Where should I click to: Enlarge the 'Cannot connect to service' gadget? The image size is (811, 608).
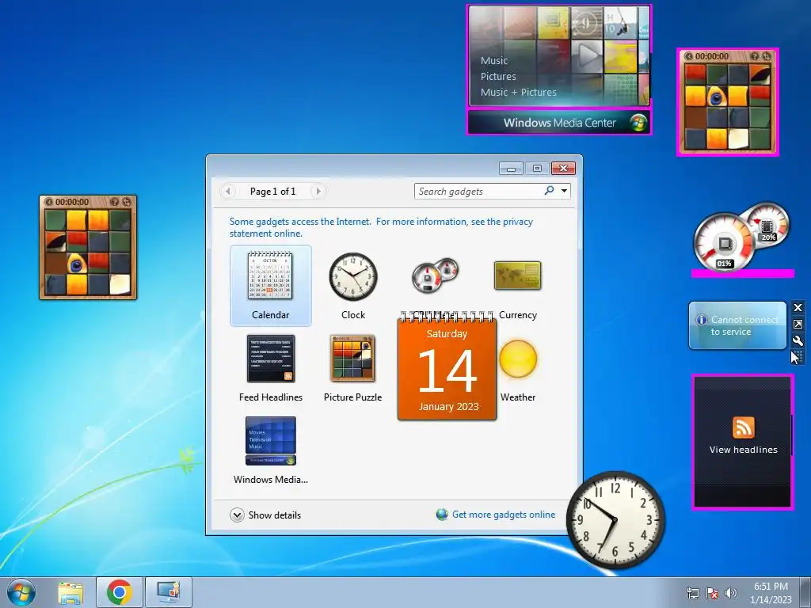(798, 324)
